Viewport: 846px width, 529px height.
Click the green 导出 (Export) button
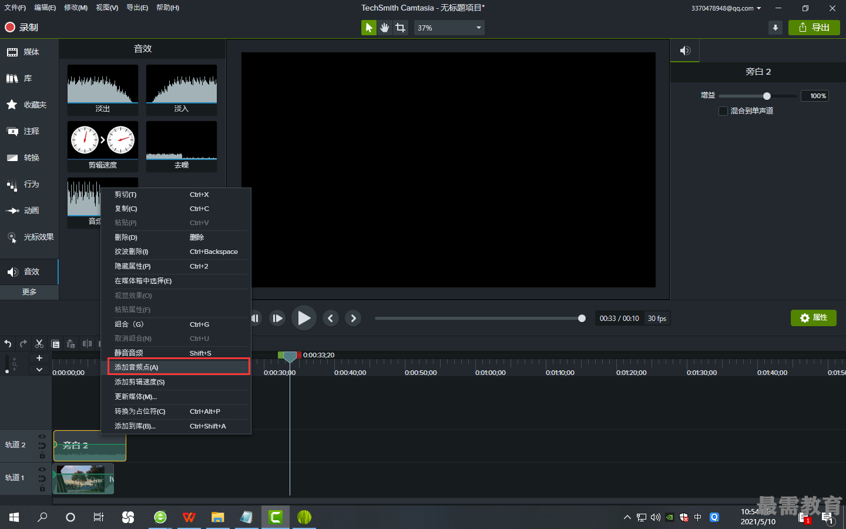814,28
